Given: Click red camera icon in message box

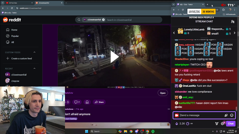Looking at the screenshot, I should click(177, 115).
